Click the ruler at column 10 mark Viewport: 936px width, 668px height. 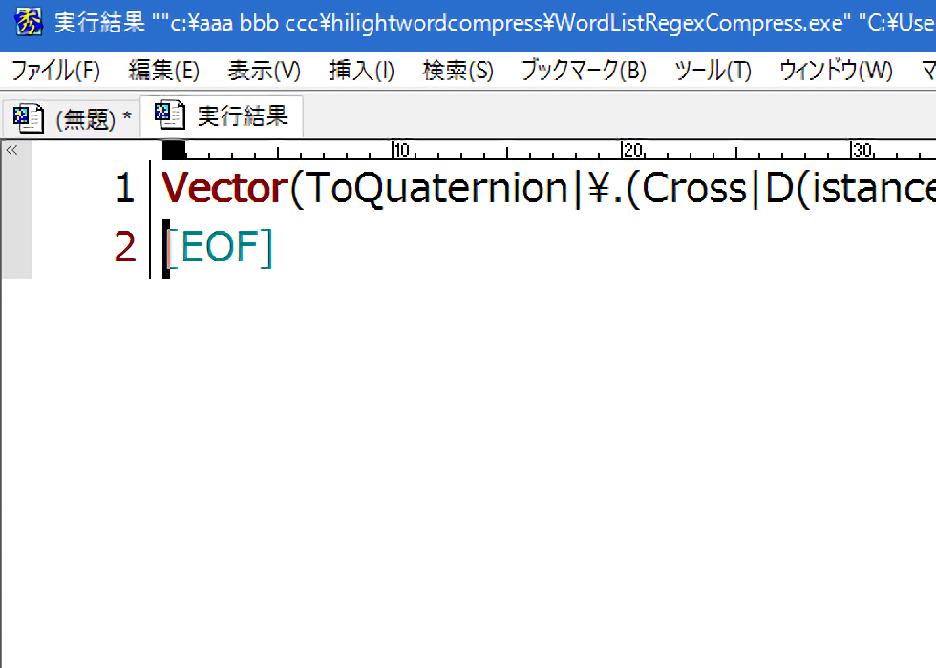click(x=394, y=151)
